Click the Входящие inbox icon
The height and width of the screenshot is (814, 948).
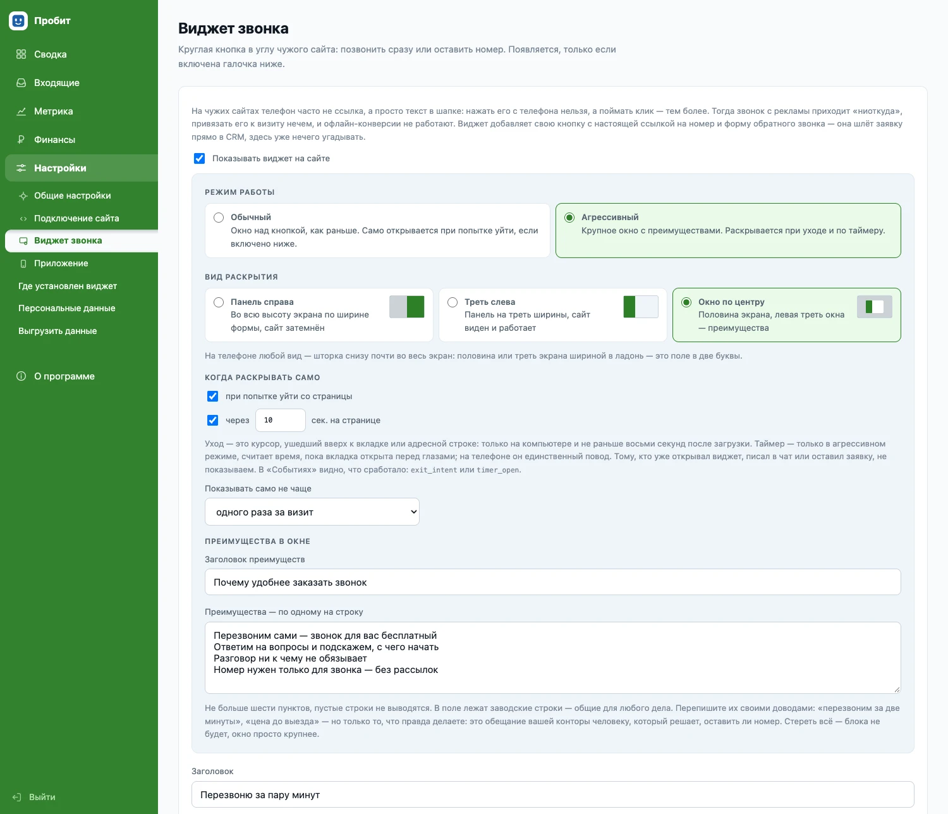click(x=21, y=83)
